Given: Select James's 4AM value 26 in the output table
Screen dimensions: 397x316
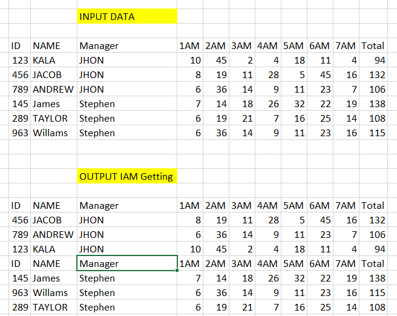Looking at the screenshot, I should pos(268,278).
